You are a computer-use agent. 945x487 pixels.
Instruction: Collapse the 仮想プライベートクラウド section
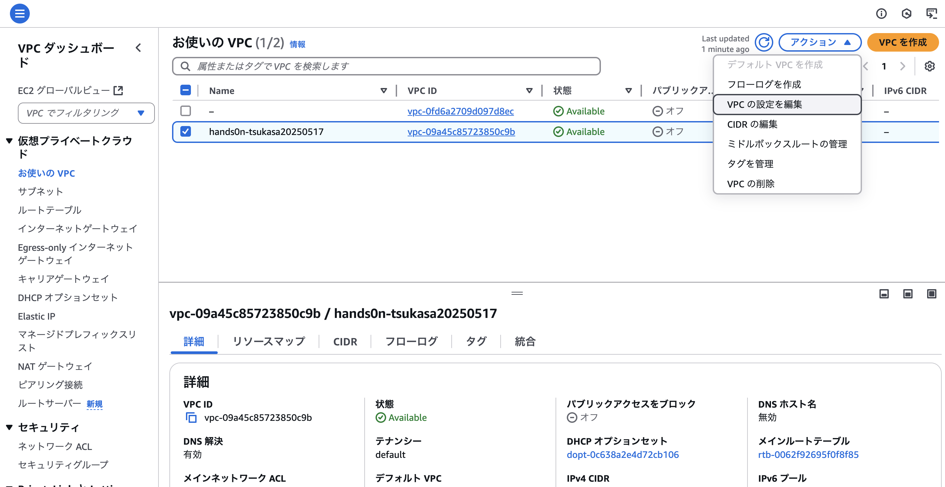(10, 141)
